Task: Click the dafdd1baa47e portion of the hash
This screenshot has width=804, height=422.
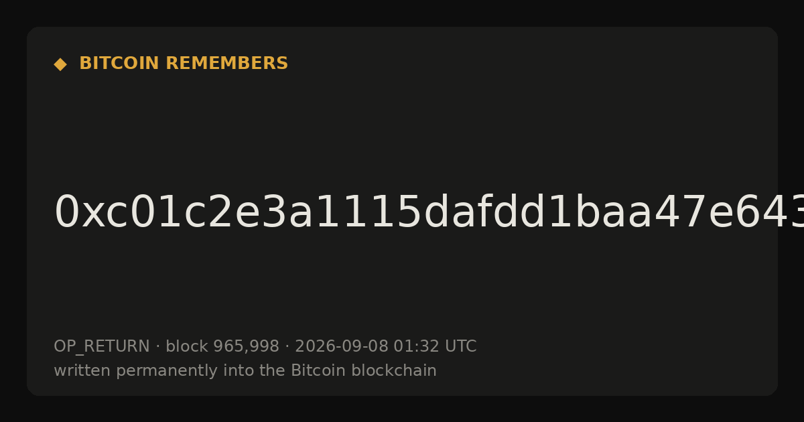Action: coord(574,213)
